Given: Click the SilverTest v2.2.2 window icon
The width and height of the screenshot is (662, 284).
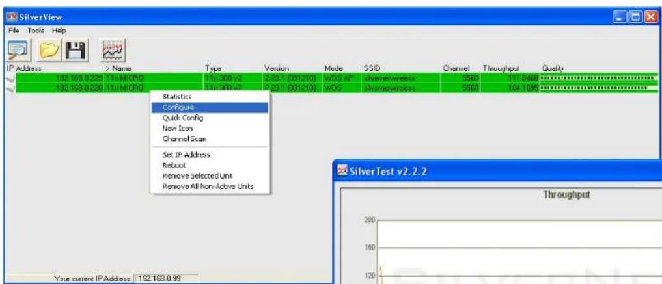Looking at the screenshot, I should click(342, 171).
